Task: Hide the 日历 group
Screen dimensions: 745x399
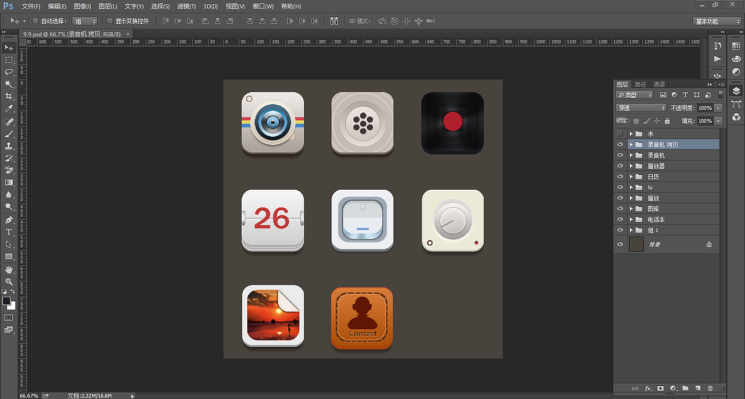Action: point(620,177)
